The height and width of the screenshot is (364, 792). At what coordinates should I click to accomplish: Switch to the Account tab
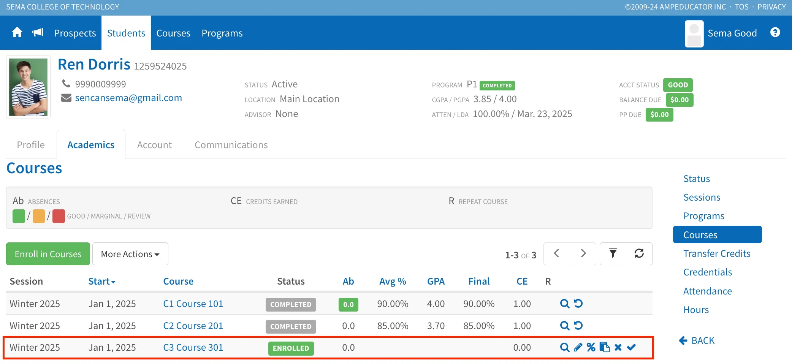point(154,145)
